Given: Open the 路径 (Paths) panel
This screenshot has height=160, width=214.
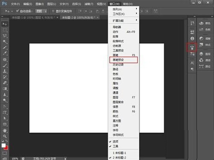Looking at the screenshot, I should click(x=205, y=67).
